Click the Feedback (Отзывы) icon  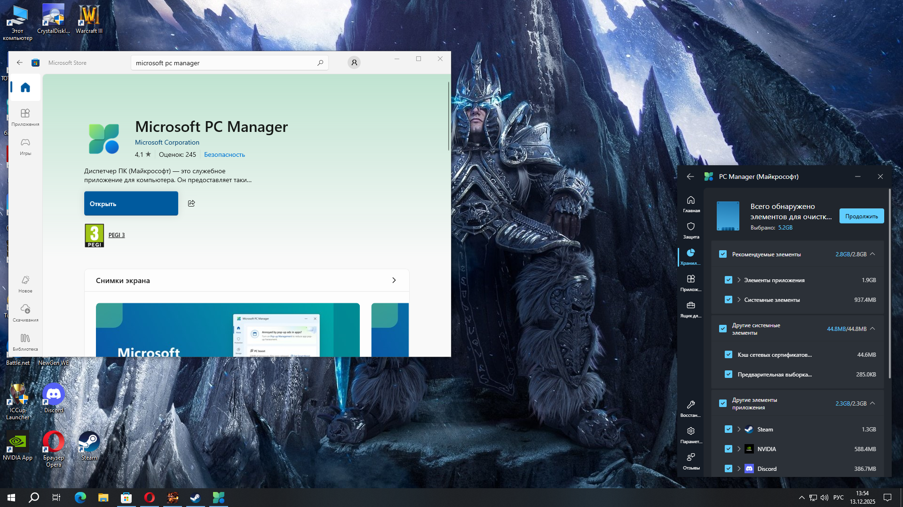(x=690, y=461)
